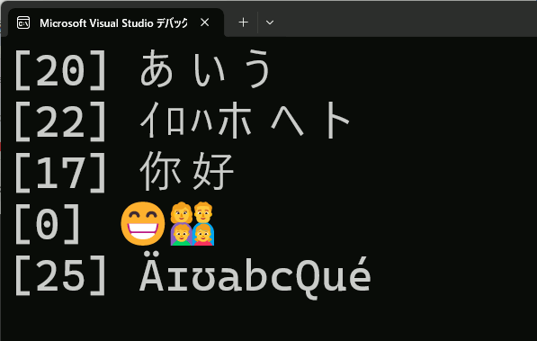This screenshot has width=537, height=341.
Task: Close the Microsoft Visual Studio debug tab
Action: click(x=205, y=22)
